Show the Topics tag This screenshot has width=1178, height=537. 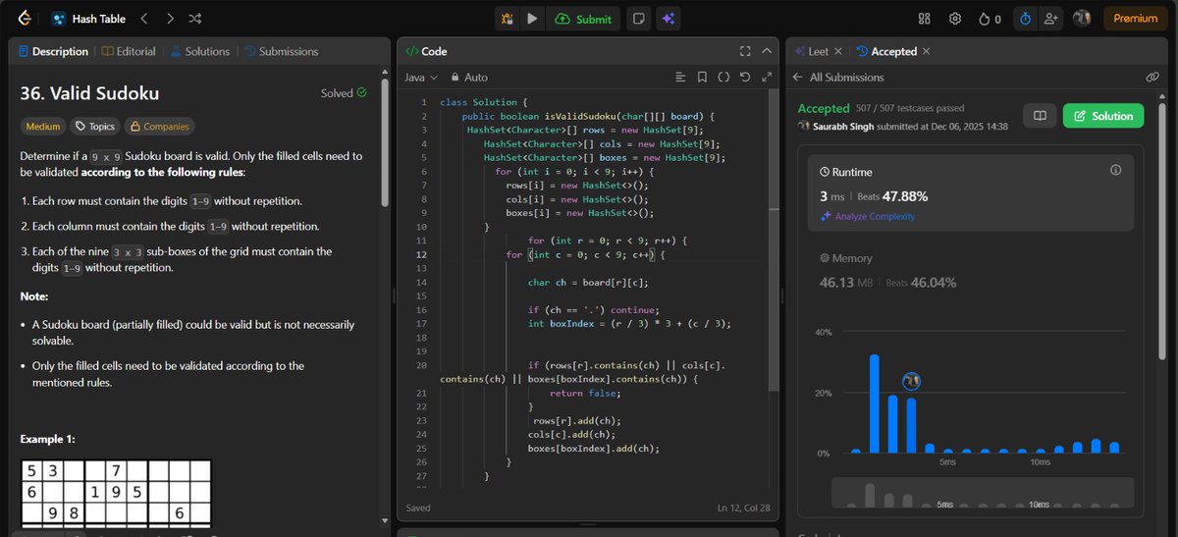(94, 126)
